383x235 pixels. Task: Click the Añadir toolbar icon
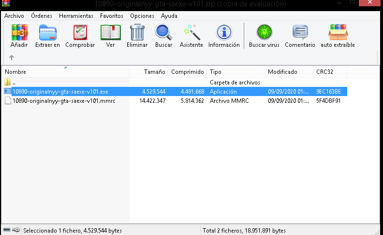19,32
